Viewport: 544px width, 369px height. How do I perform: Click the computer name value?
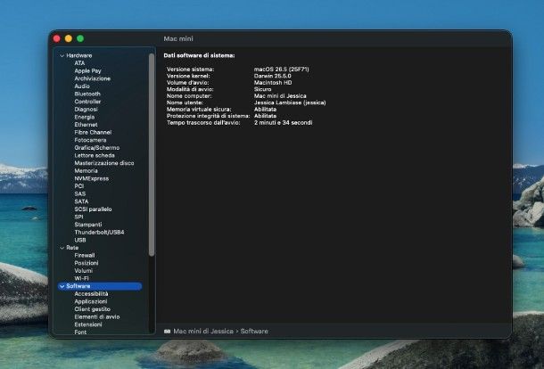pyautogui.click(x=280, y=95)
